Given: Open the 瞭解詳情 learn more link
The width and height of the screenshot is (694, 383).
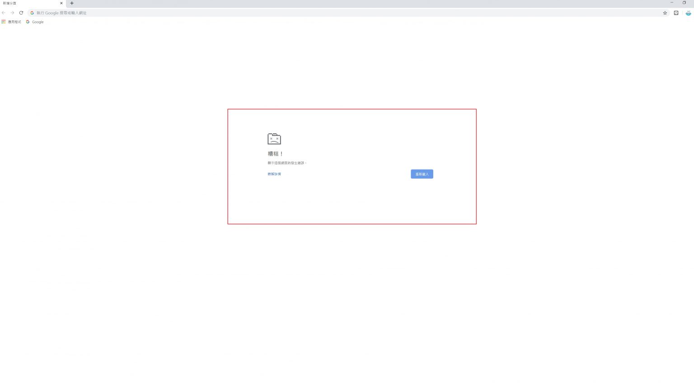Looking at the screenshot, I should 274,174.
